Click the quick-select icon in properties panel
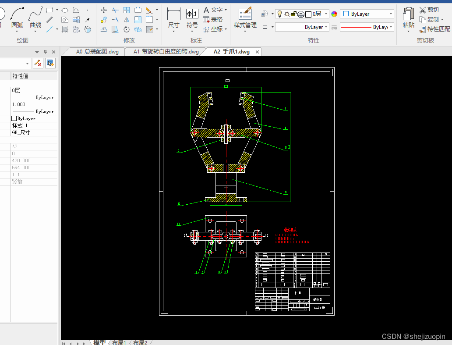This screenshot has width=452, height=345. click(x=50, y=63)
